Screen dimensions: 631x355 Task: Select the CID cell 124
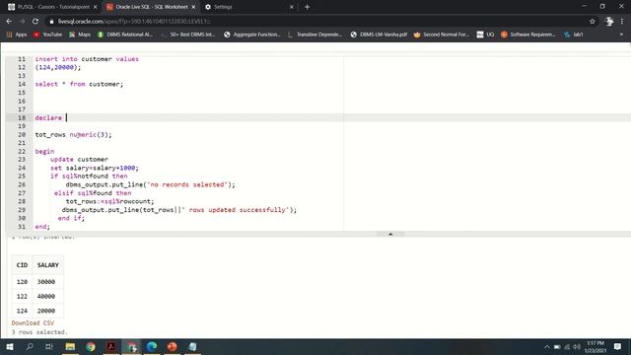22,311
